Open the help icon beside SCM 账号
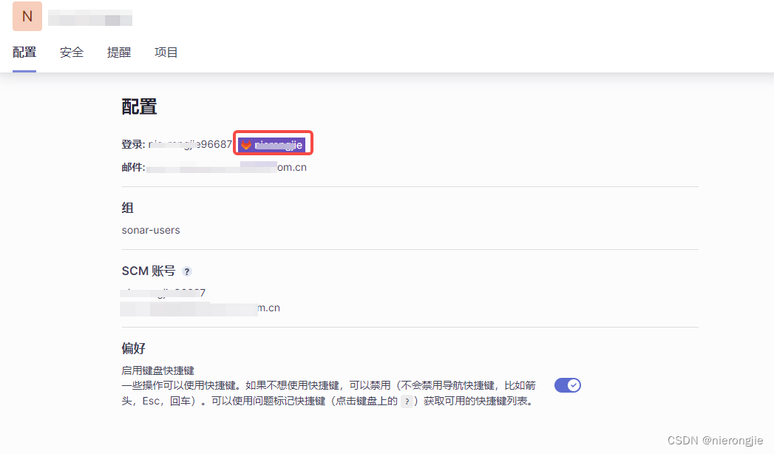This screenshot has width=774, height=454. [186, 271]
